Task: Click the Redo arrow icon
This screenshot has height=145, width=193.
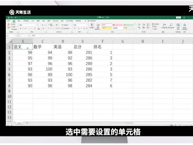Action: pyautogui.click(x=15, y=17)
